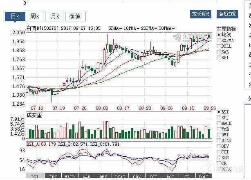Click the RSI tab at chart bottom
The height and width of the screenshot is (180, 251).
[35, 177]
